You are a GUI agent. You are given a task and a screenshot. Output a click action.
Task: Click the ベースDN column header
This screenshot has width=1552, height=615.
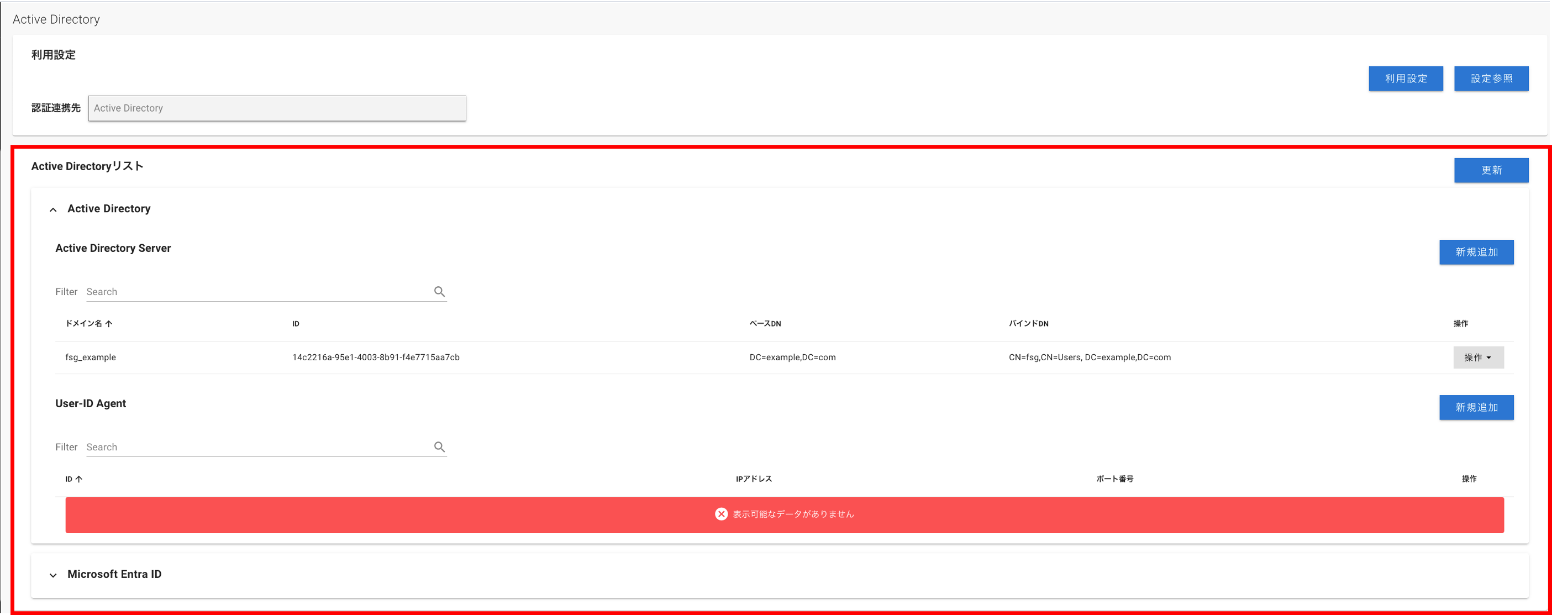pyautogui.click(x=765, y=323)
